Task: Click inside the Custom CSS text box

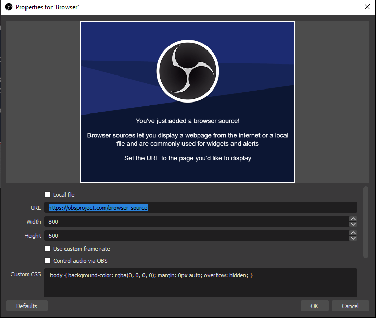Action: (200, 284)
